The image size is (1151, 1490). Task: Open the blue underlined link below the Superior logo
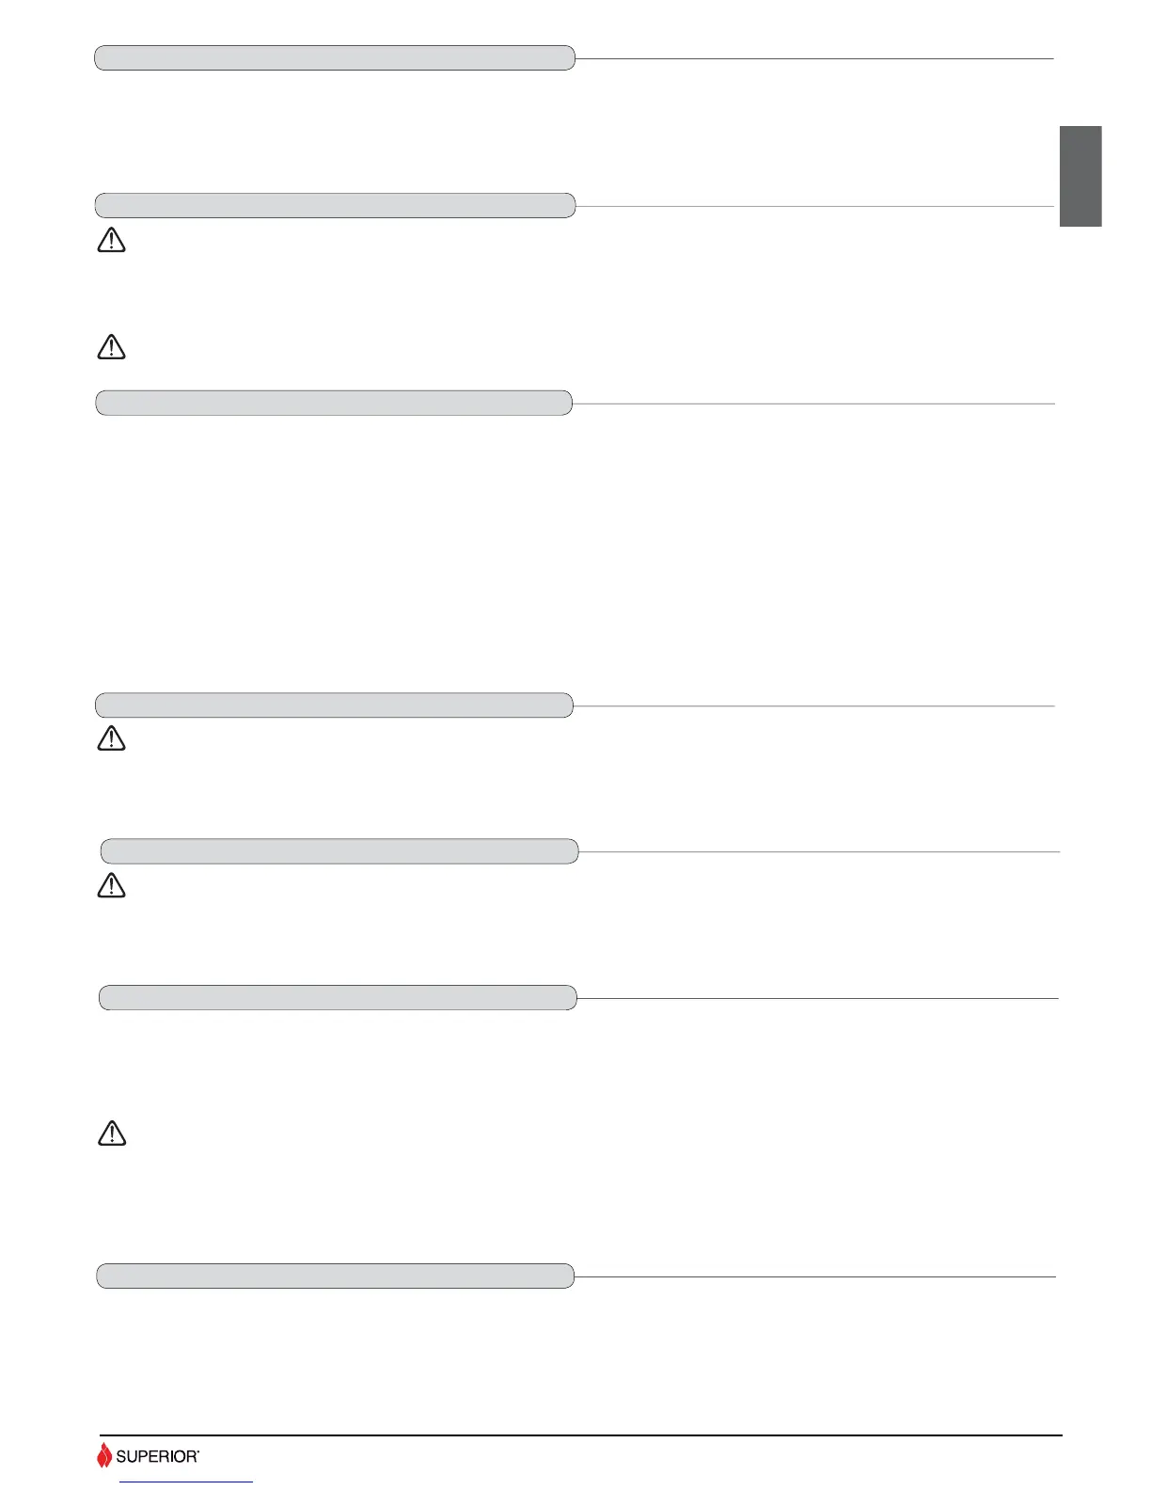[187, 1482]
